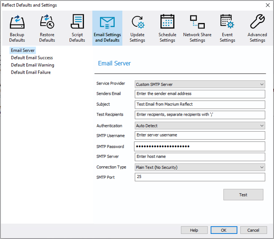Click the Senders Email field
Viewport: 274px width, 239px height.
click(x=200, y=94)
